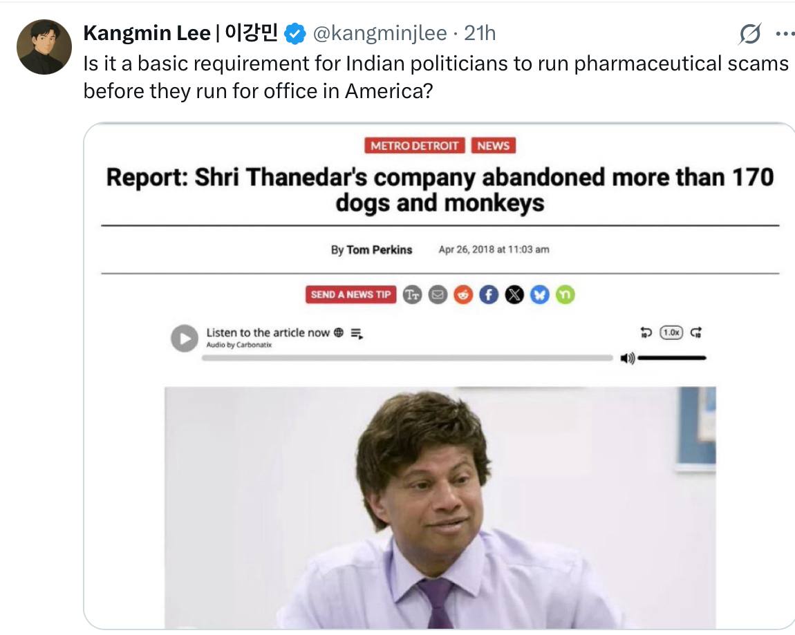Screen dimensions: 795x635
Task: Toggle the text size icon
Action: [x=412, y=294]
